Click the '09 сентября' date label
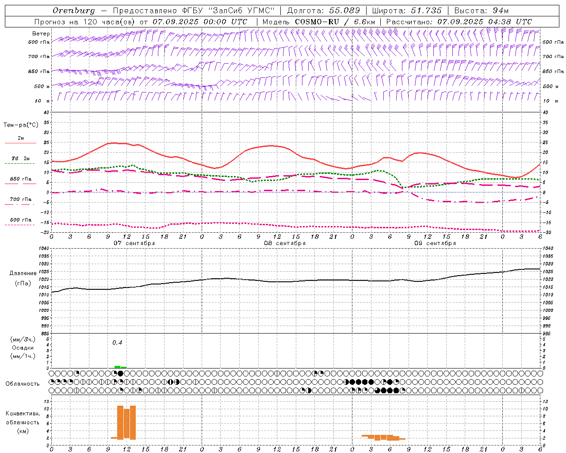This screenshot has width=566, height=453. click(435, 243)
